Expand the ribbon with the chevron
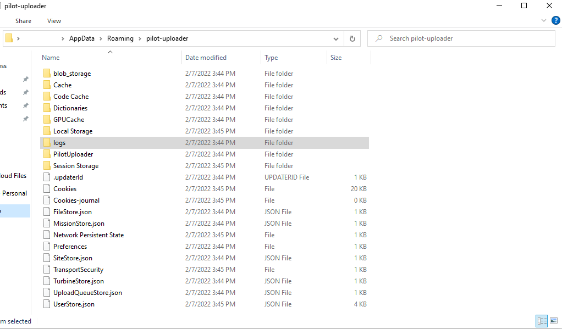562x329 pixels. click(544, 20)
